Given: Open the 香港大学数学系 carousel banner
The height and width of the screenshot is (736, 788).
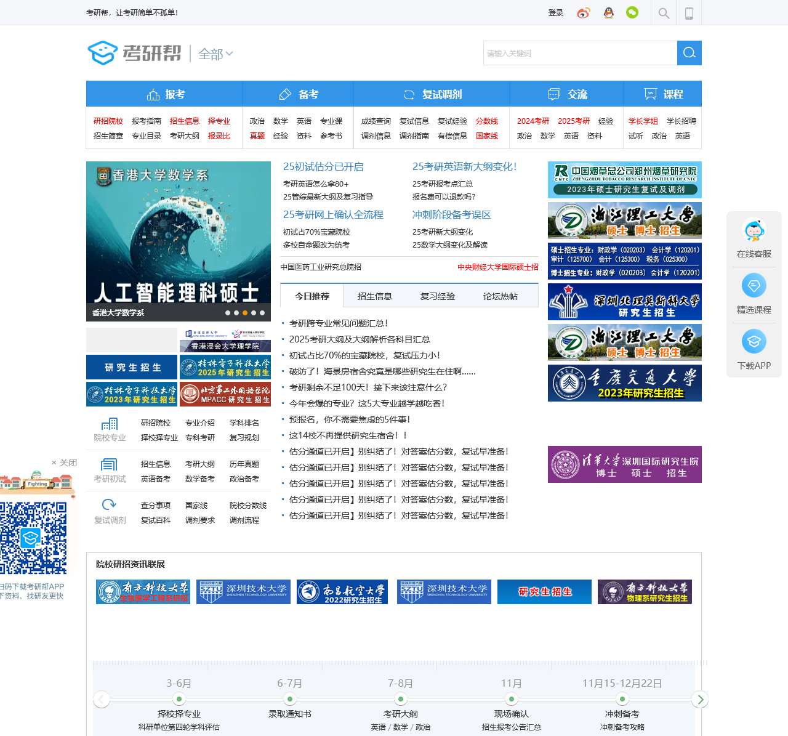Looking at the screenshot, I should (179, 241).
